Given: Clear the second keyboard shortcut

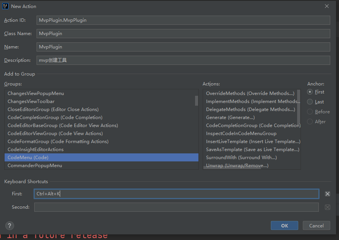Looking at the screenshot, I should coord(327,207).
